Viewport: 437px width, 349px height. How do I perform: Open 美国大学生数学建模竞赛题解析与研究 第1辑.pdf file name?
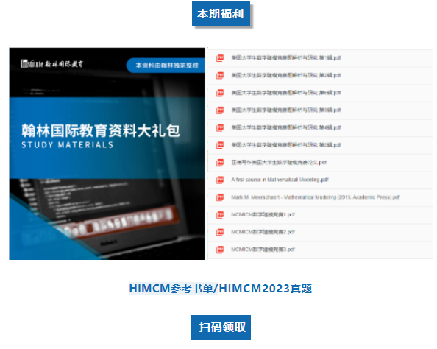pos(286,58)
